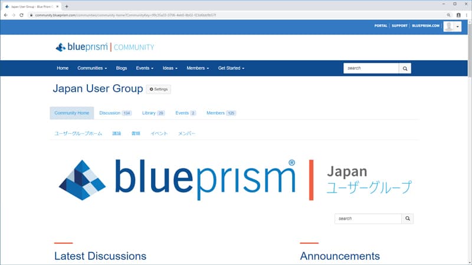Click the page vertical scrollbar
Image resolution: width=472 pixels, height=265 pixels.
[x=470, y=49]
